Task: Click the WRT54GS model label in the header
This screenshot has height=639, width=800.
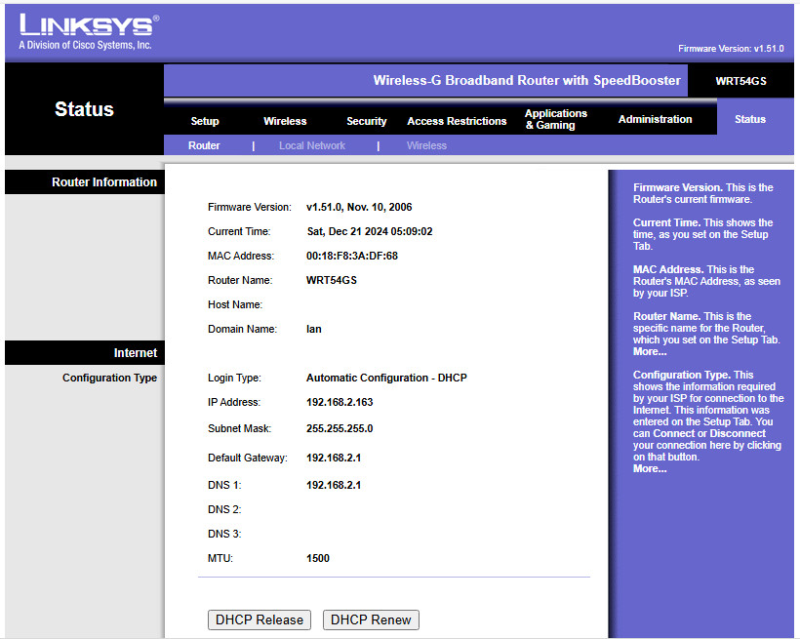Action: click(740, 81)
